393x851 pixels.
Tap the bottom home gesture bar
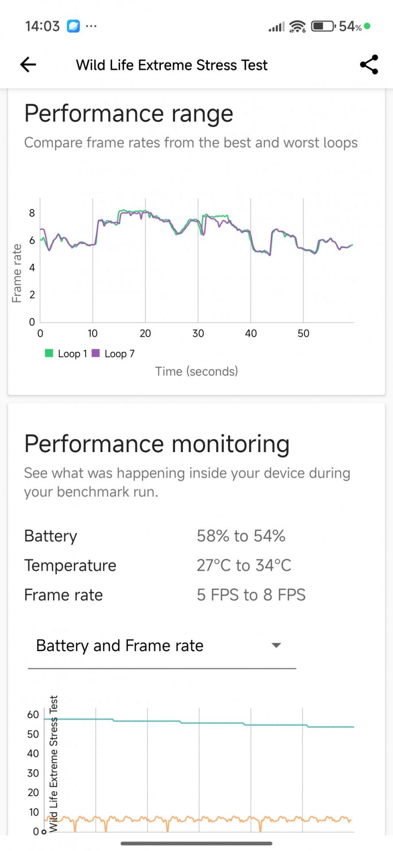click(x=196, y=843)
